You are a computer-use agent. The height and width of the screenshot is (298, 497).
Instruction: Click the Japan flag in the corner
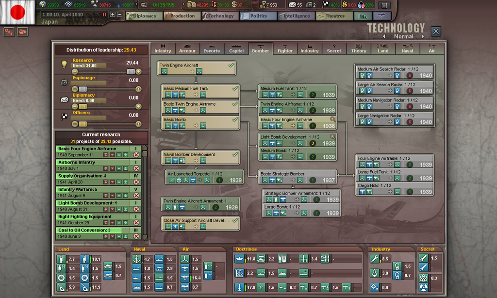17,12
